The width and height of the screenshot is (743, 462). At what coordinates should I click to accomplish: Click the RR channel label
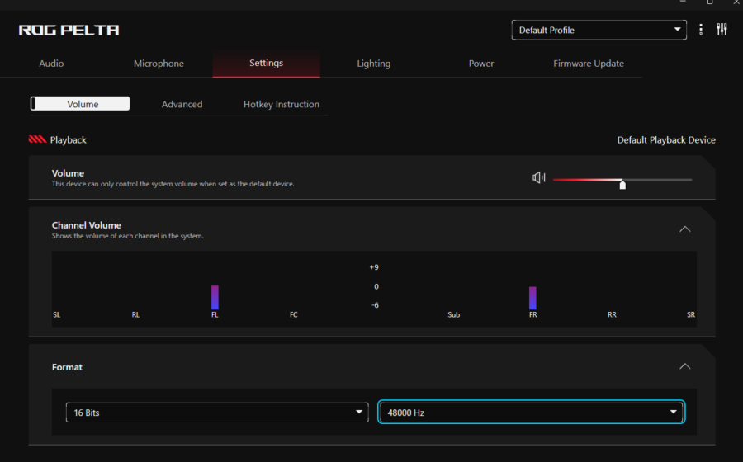612,315
